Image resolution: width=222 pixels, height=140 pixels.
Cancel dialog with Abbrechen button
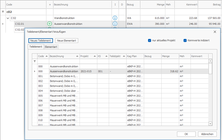tap(207, 134)
